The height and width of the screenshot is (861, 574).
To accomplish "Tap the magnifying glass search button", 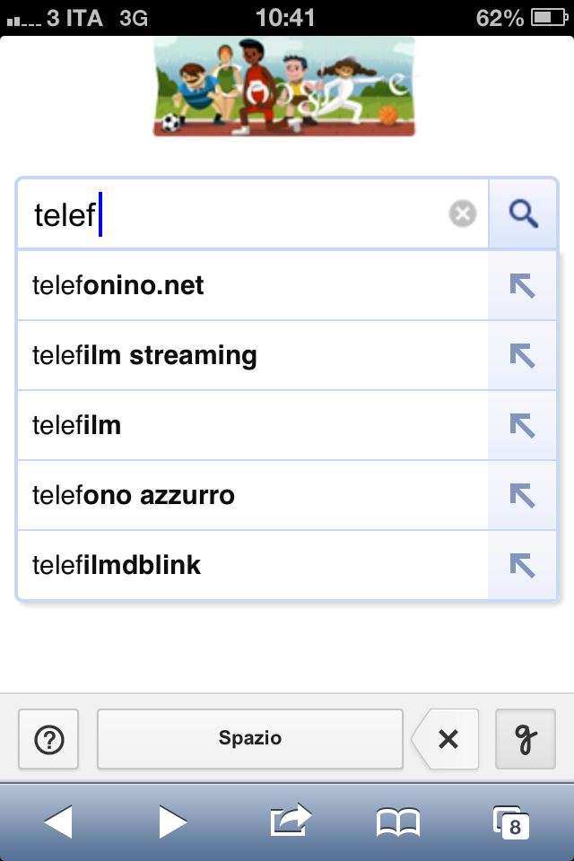I will [523, 213].
